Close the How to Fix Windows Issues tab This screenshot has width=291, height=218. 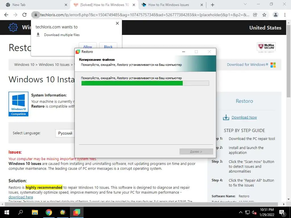pyautogui.click(x=202, y=5)
